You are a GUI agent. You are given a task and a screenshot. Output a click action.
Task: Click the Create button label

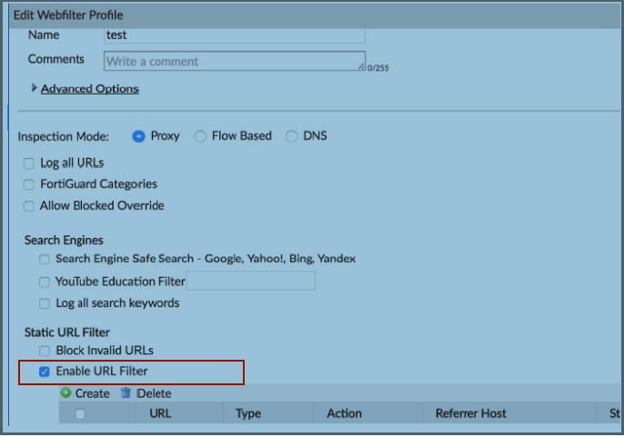[x=93, y=393]
